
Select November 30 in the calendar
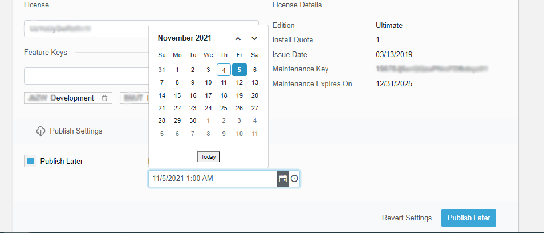point(193,121)
